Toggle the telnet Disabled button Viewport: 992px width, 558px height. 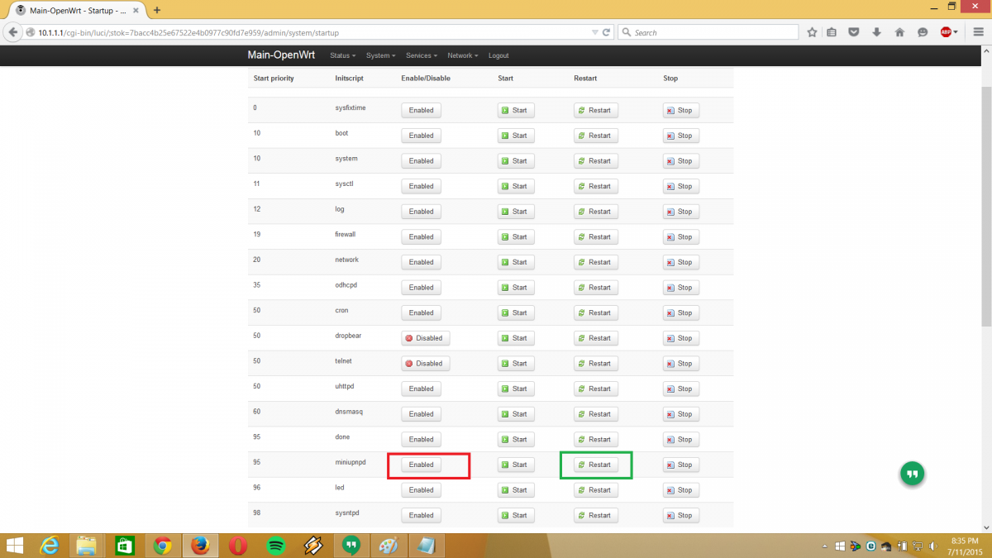425,364
